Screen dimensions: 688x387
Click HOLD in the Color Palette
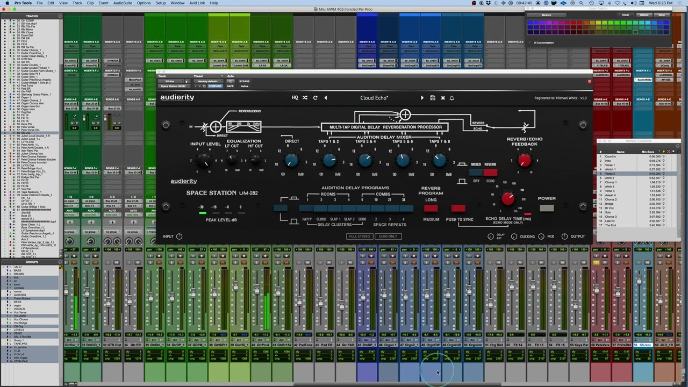(625, 15)
